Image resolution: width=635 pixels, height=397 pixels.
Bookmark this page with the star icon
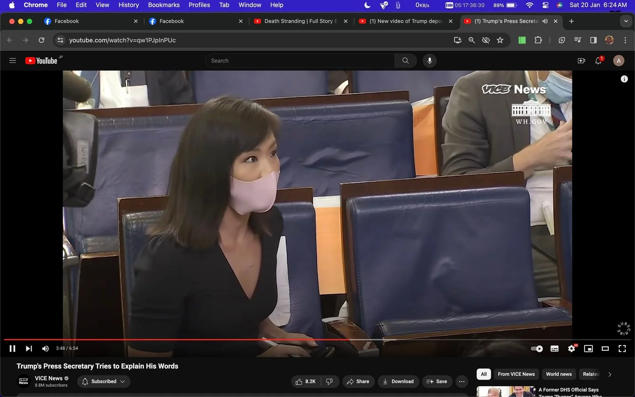click(500, 40)
